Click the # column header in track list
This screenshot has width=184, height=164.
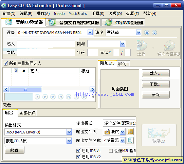[x=24, y=71]
